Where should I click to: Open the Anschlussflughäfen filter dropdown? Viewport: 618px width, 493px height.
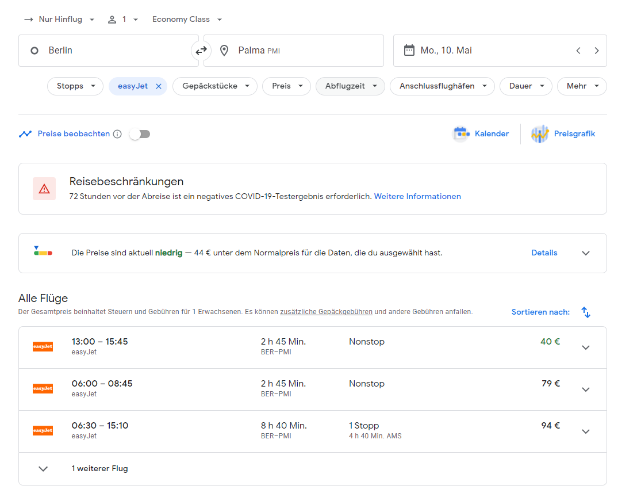(442, 86)
